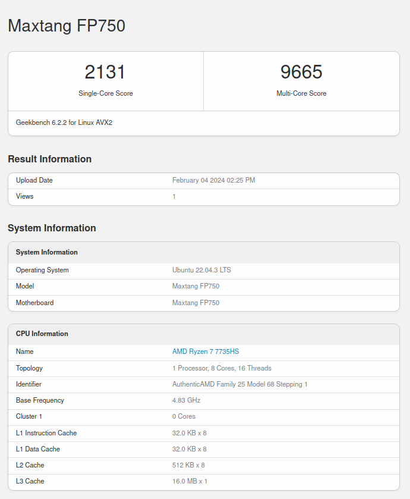Click the Name label in CPU Information

pyautogui.click(x=24, y=352)
